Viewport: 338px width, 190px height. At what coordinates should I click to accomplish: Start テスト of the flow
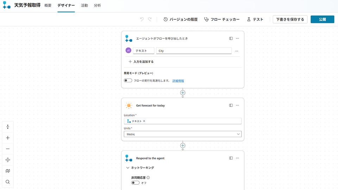tap(255, 19)
